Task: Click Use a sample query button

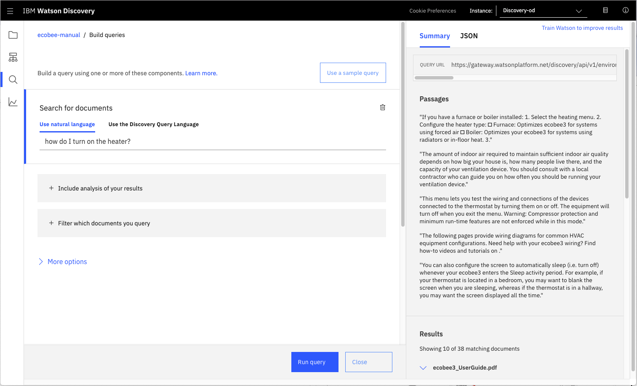Action: [353, 73]
